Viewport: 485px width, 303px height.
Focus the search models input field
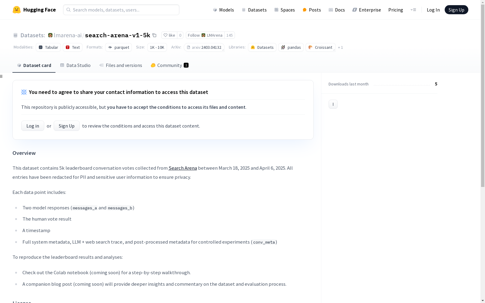coord(121,10)
